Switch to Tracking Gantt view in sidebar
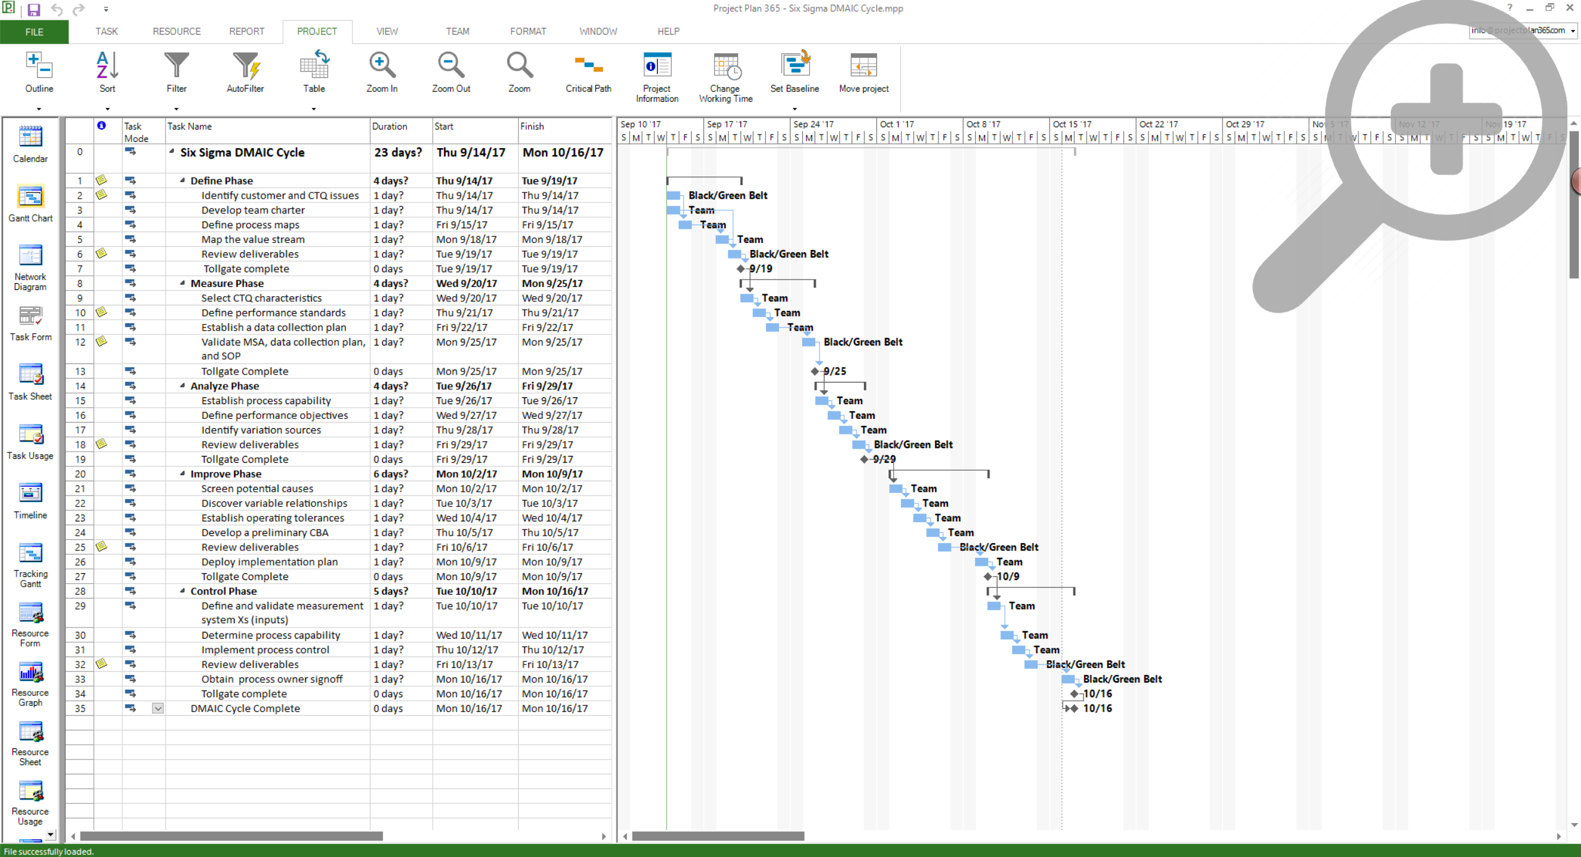The width and height of the screenshot is (1581, 857). point(30,553)
